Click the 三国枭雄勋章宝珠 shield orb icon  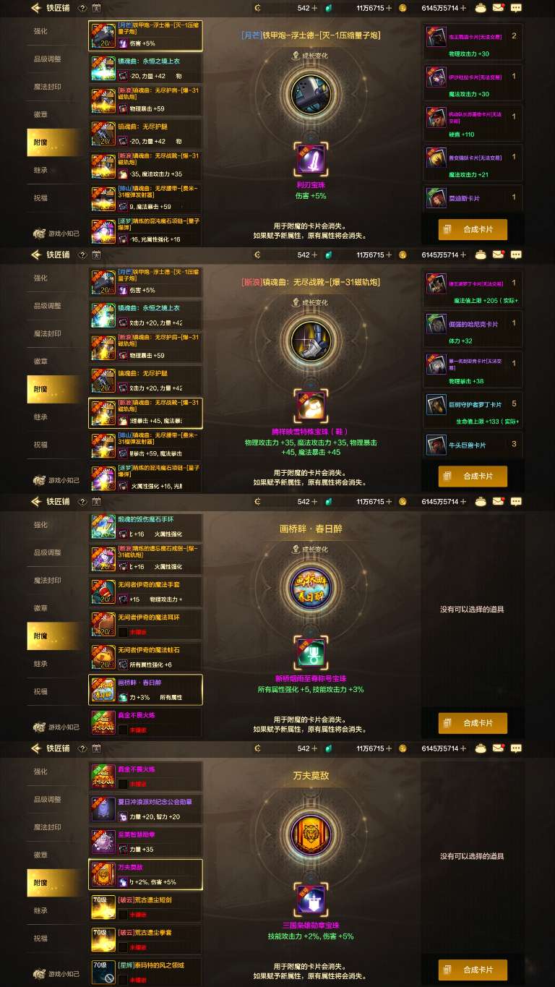tap(311, 900)
